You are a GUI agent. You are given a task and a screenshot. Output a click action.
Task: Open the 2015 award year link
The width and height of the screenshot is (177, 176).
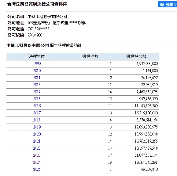pos(37,99)
